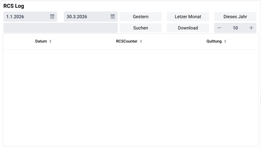Screen dimensions: 261x150
Task: Apply the Dieses Jahr date range
Action: tap(235, 17)
